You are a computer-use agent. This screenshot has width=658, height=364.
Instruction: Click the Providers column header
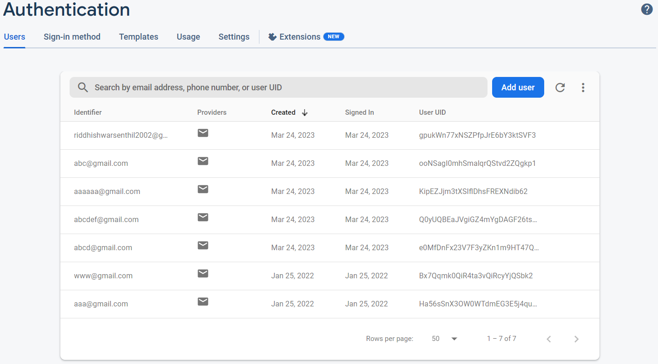[212, 112]
